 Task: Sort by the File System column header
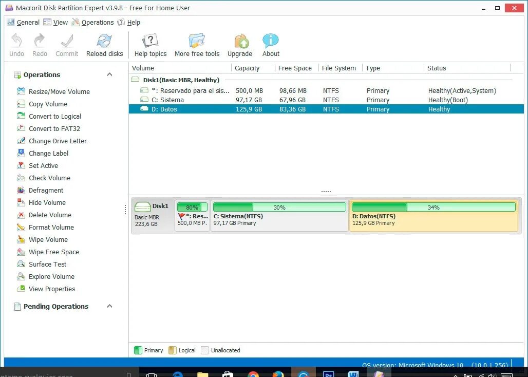[341, 68]
